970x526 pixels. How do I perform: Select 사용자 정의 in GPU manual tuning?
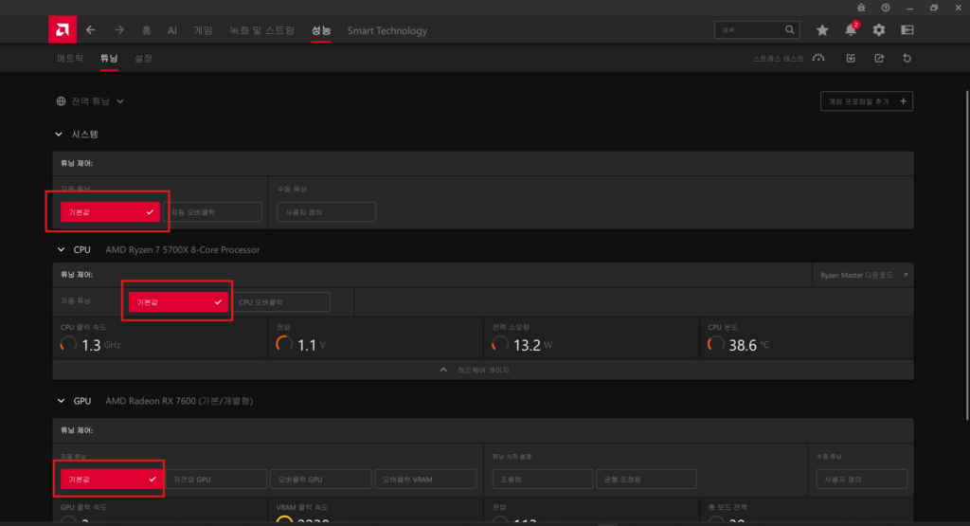[x=862, y=479]
